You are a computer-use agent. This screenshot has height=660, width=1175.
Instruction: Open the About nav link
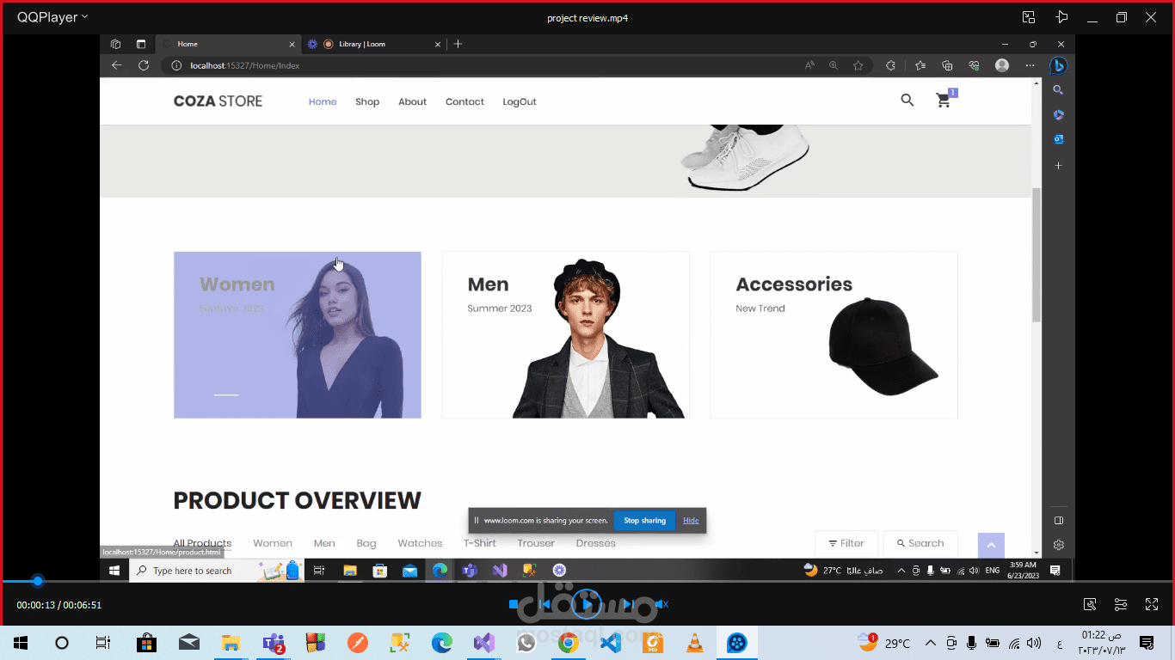click(x=412, y=101)
